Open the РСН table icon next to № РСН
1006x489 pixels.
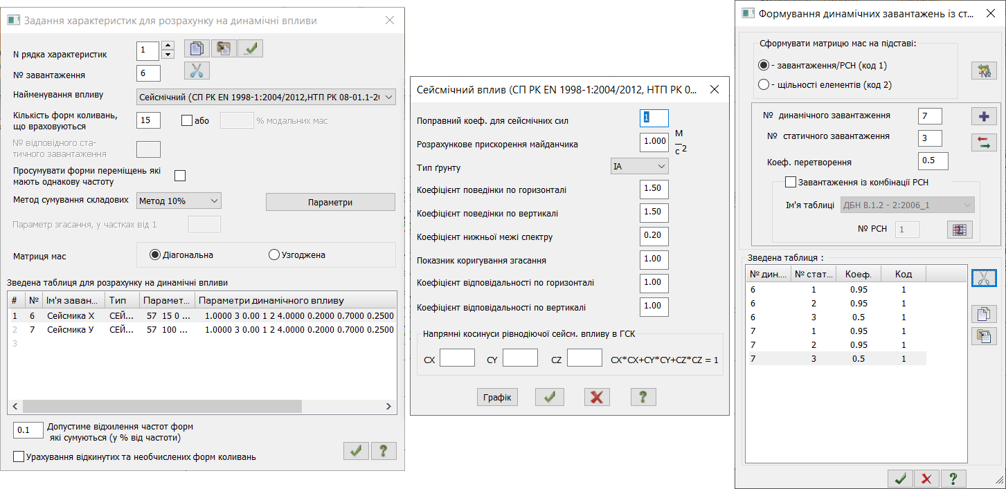point(960,230)
